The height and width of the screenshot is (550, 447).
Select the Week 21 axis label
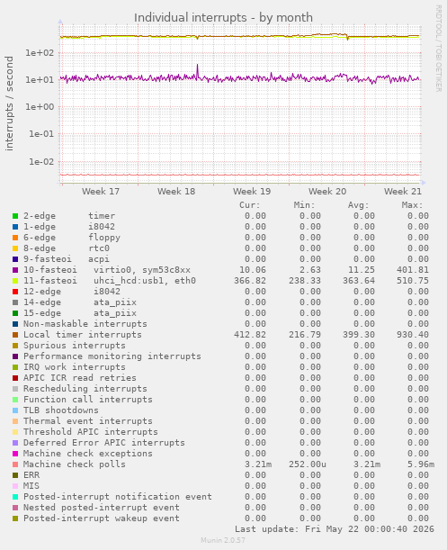[x=402, y=192]
